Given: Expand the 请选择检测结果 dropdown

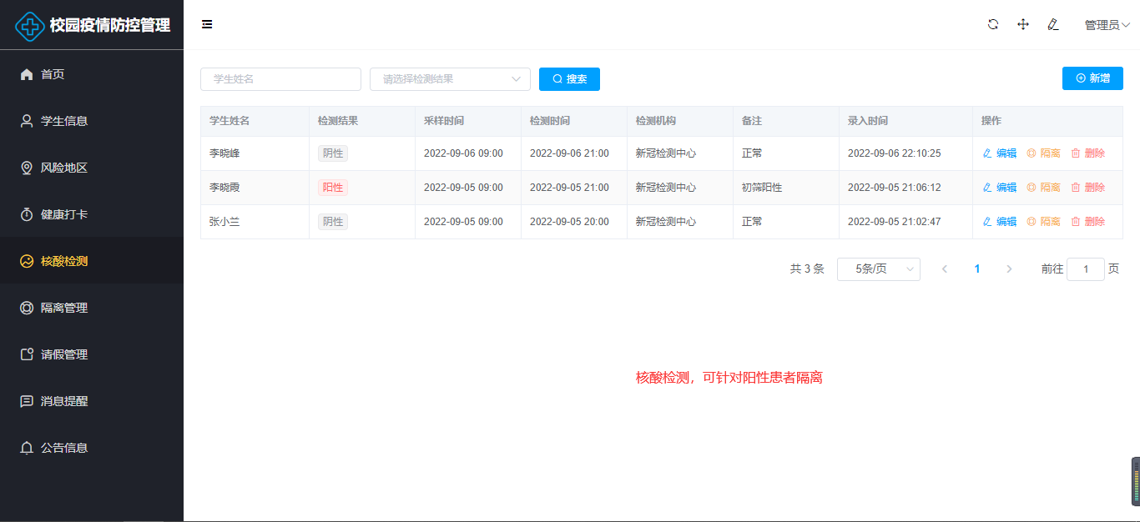Looking at the screenshot, I should (450, 79).
